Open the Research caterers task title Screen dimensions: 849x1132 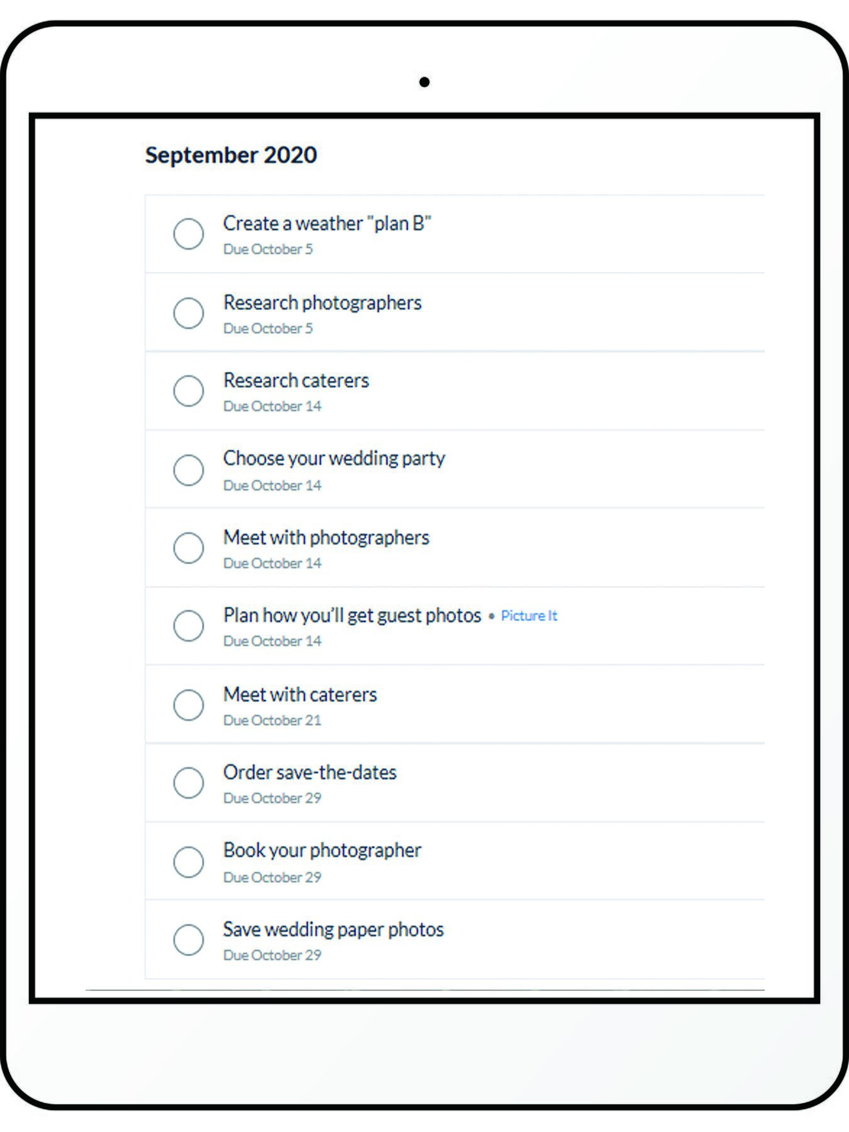click(296, 380)
